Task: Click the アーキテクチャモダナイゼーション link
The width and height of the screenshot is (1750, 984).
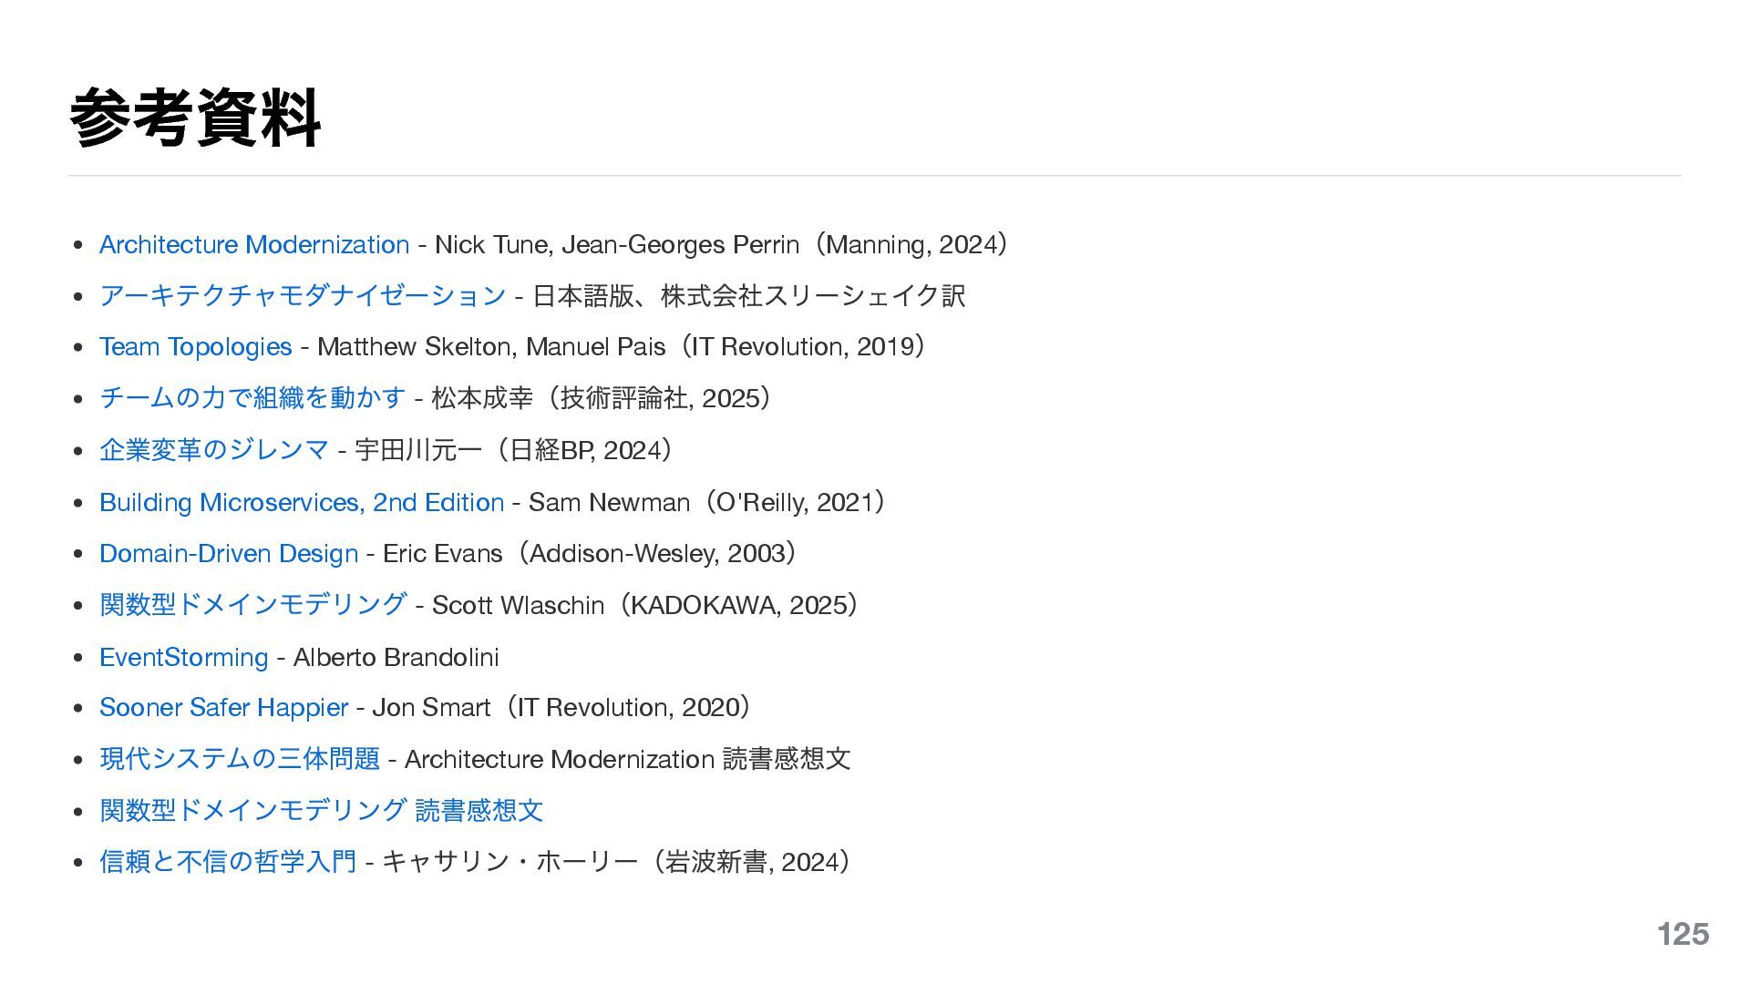Action: 302,296
